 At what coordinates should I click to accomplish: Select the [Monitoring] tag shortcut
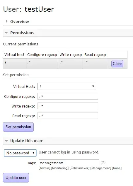[60, 168]
